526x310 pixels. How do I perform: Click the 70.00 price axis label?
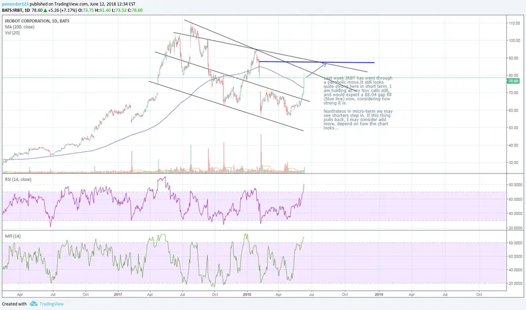tap(514, 93)
